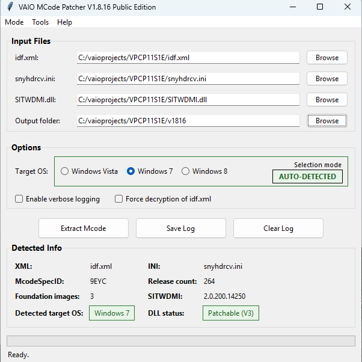
Task: Click the SITWDMI version 2.0.200.14250
Action: pyautogui.click(x=225, y=296)
